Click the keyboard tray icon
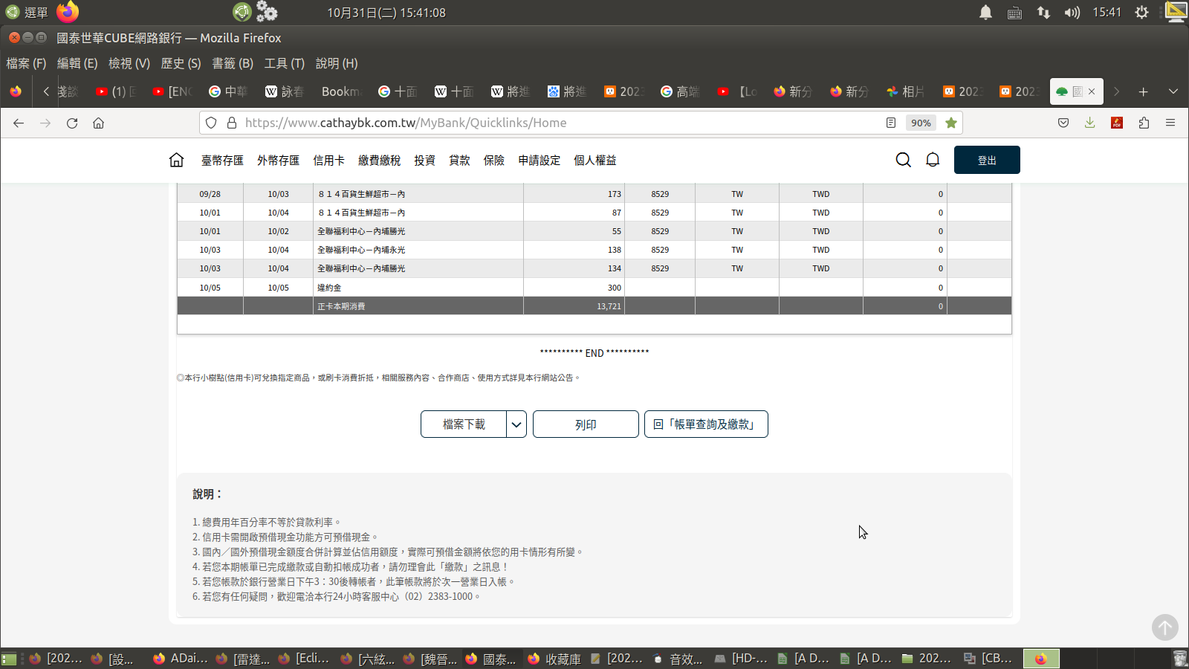 (x=1014, y=13)
